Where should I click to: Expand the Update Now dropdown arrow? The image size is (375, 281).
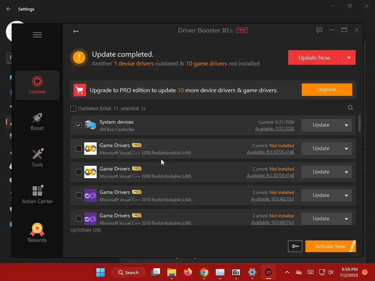click(x=349, y=57)
